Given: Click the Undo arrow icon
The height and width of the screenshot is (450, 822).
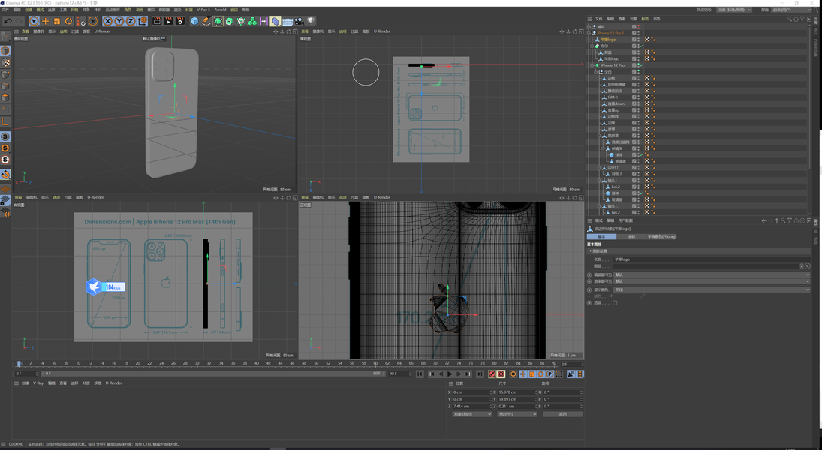Looking at the screenshot, I should 8,21.
